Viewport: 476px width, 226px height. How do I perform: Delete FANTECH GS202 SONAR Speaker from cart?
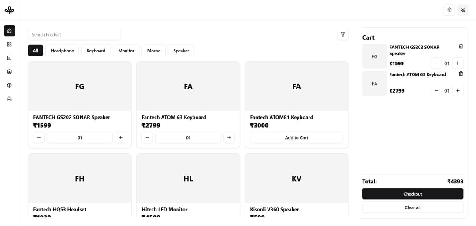461,47
